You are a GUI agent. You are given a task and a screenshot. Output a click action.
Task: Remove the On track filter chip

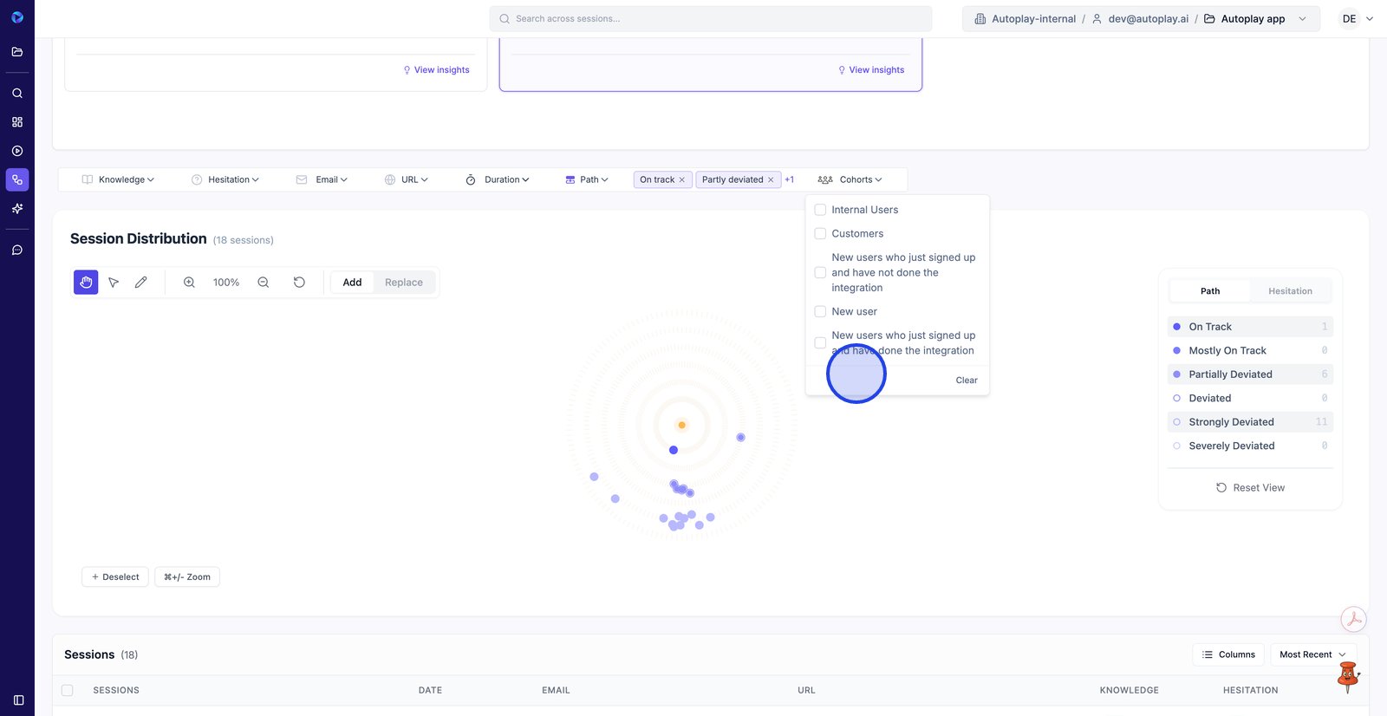[x=682, y=180]
